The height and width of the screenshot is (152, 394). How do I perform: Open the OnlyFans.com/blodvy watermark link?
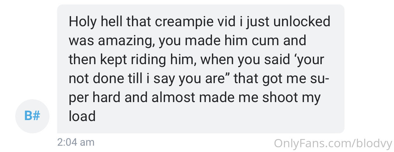333,144
